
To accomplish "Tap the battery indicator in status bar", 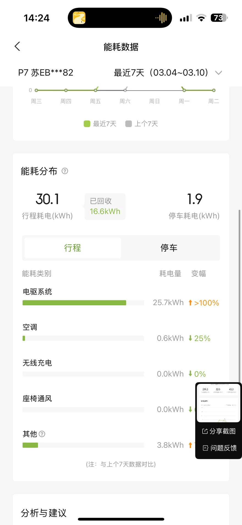I will (219, 18).
